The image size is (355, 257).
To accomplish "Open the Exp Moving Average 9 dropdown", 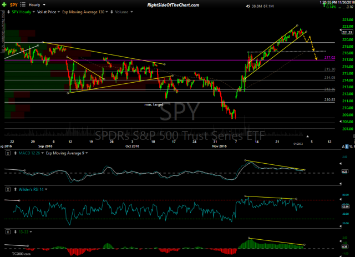I will (x=67, y=153).
